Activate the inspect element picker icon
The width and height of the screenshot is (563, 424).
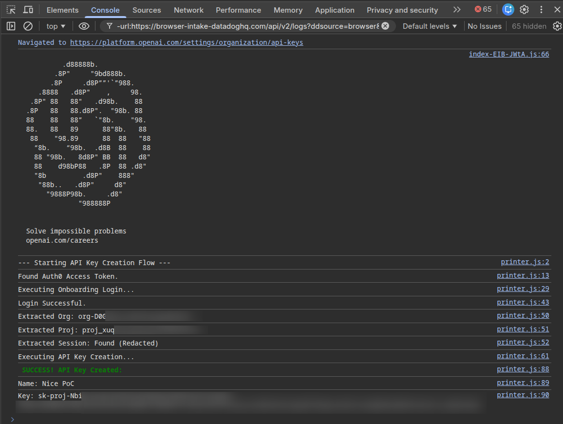point(11,10)
